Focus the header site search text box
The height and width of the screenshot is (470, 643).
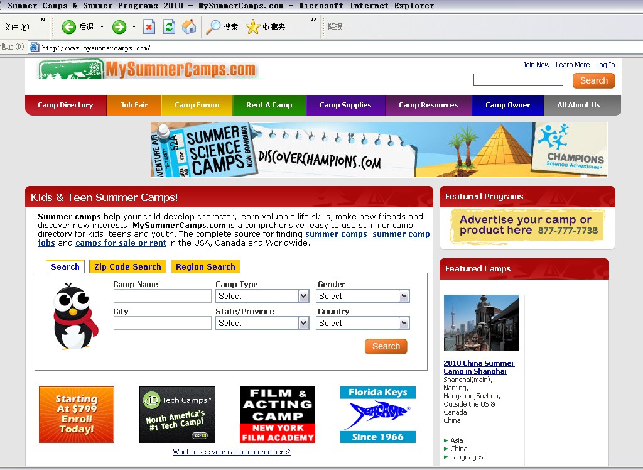point(518,80)
